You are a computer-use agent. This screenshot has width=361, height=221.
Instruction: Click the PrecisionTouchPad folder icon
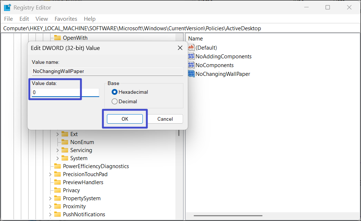(57, 174)
